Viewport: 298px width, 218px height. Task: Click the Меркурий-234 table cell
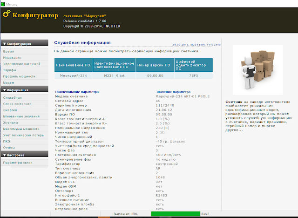pyautogui.click(x=74, y=75)
